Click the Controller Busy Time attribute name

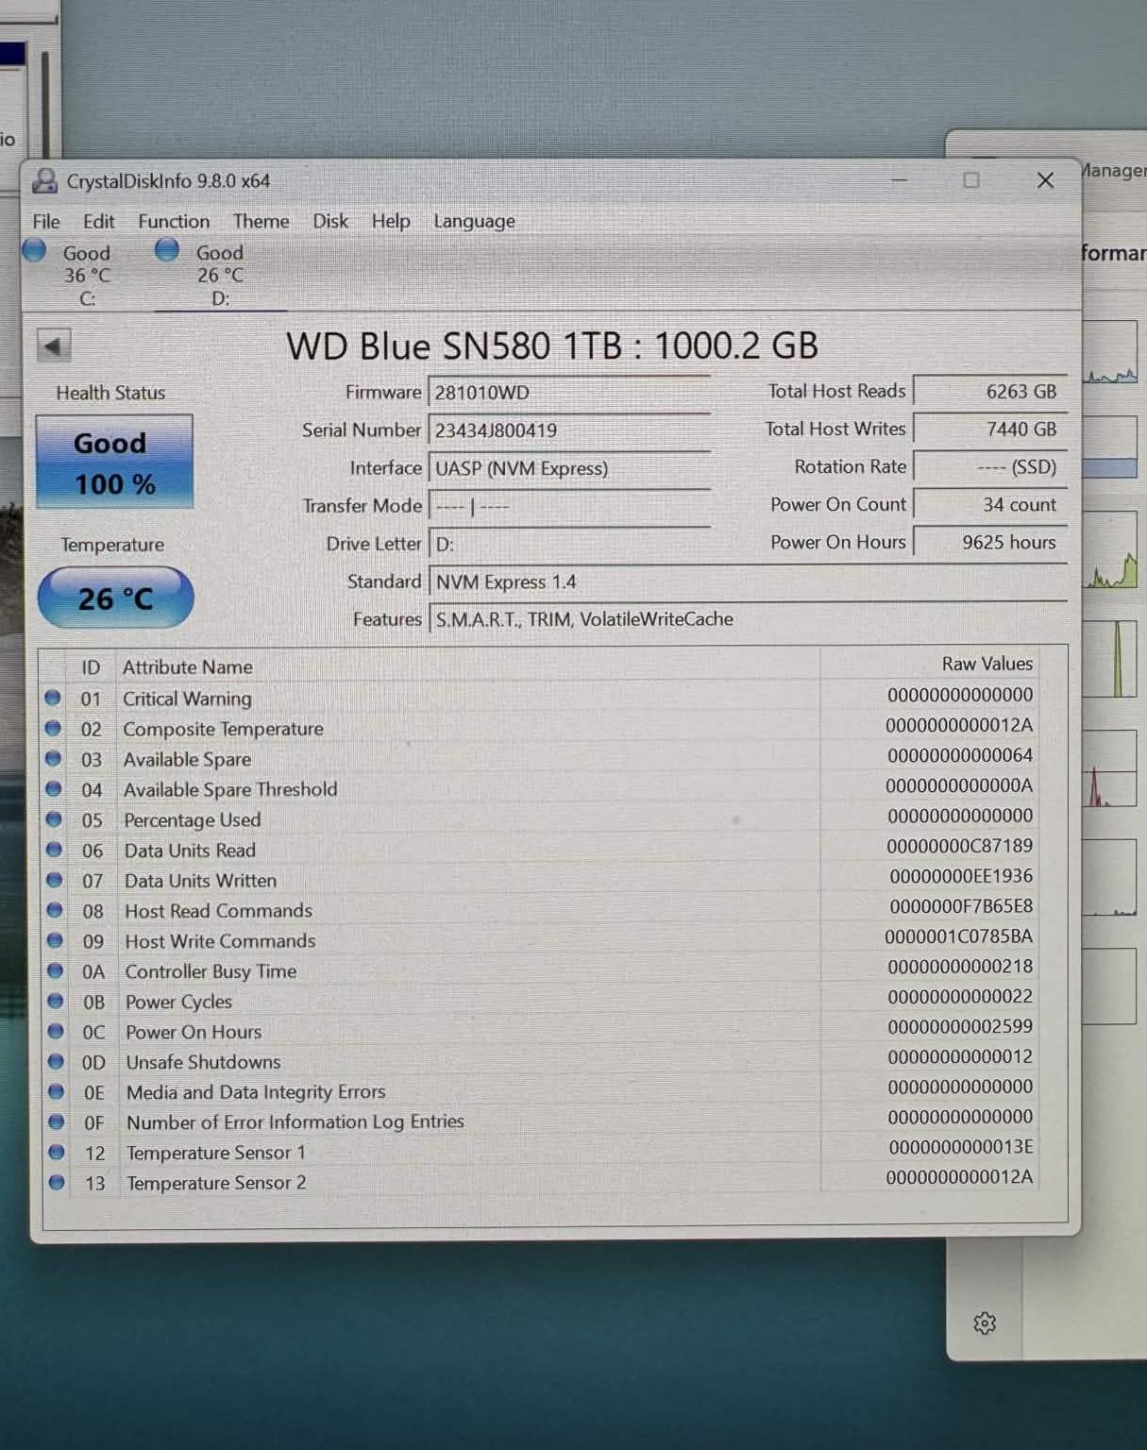(x=211, y=971)
